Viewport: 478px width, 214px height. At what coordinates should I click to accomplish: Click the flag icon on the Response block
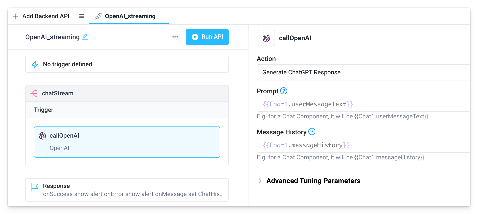pyautogui.click(x=35, y=186)
